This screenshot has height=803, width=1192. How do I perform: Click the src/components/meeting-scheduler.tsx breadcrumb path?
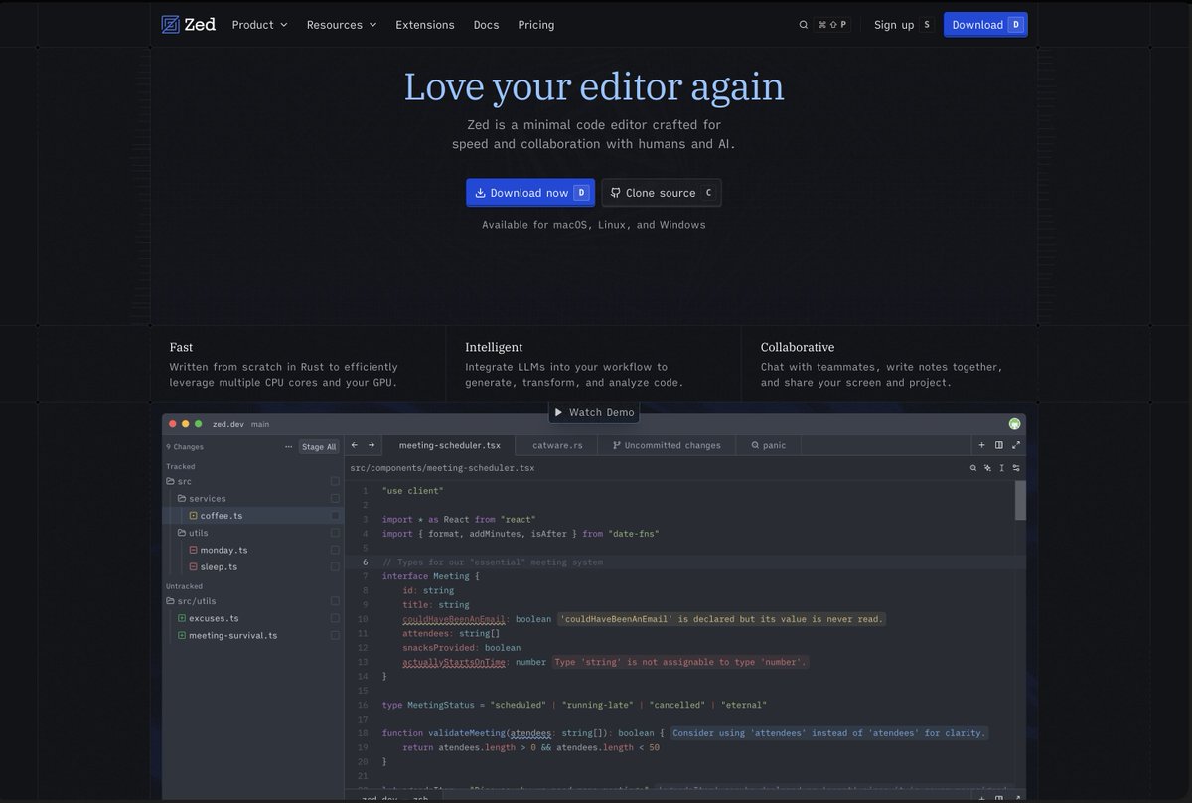(x=442, y=467)
